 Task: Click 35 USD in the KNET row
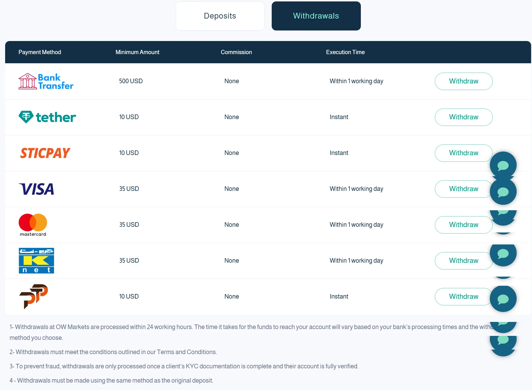pos(129,261)
